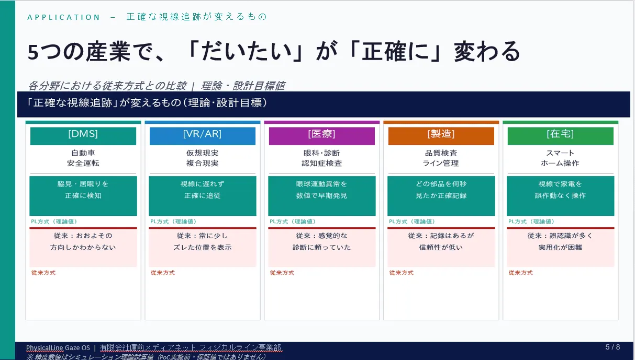Click the purple [医療] card header
Viewport: 635px width, 360px height.
point(321,135)
